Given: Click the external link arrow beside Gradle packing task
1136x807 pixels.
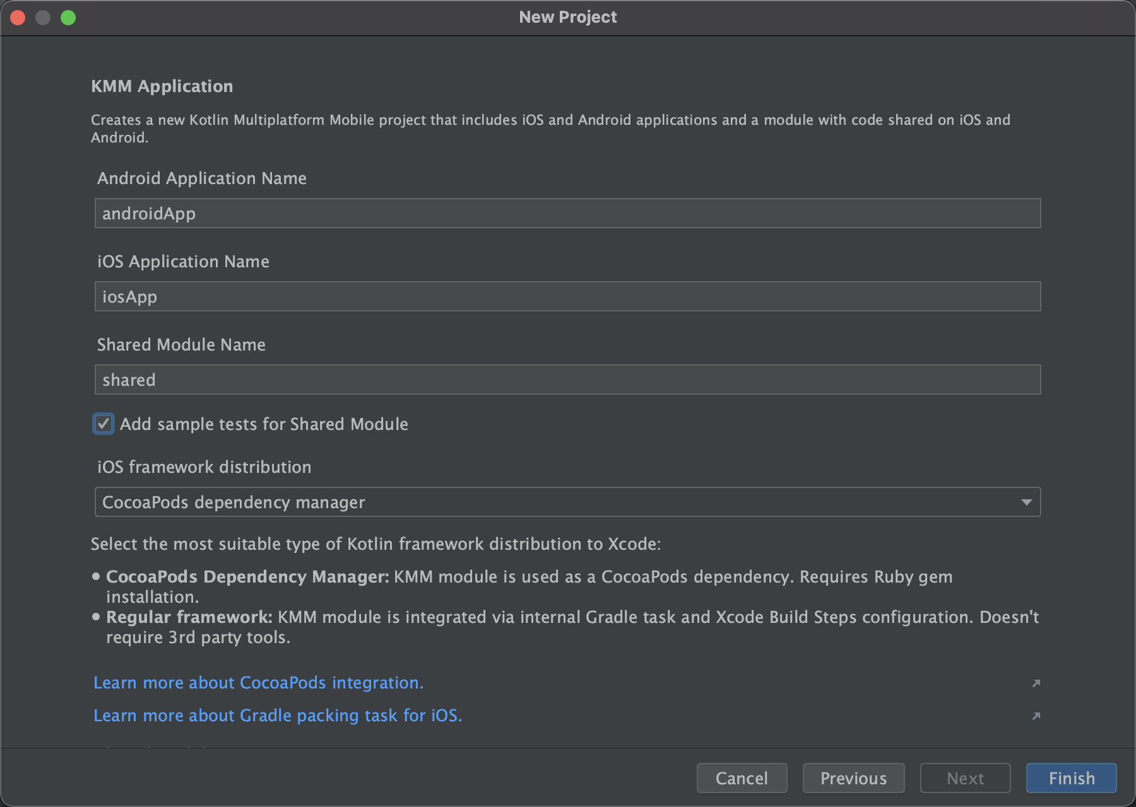Looking at the screenshot, I should click(x=1036, y=716).
